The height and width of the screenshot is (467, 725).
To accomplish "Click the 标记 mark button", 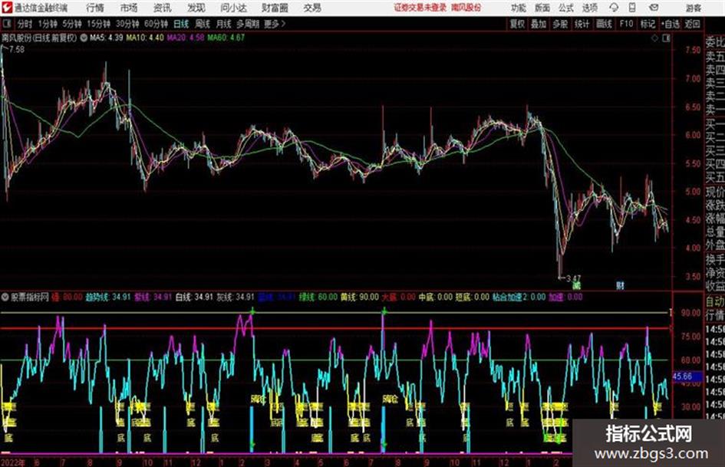I will click(648, 24).
